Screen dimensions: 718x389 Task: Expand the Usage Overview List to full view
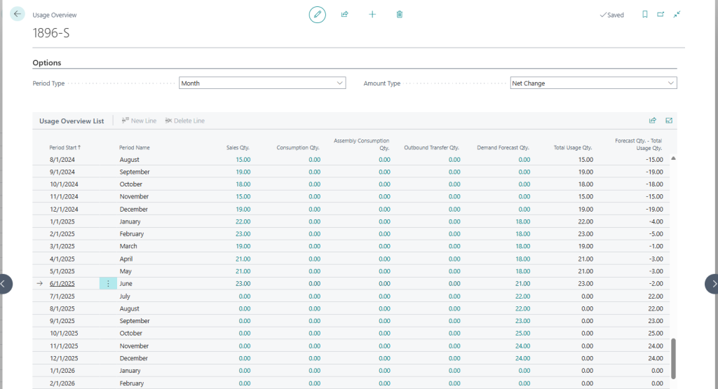[669, 121]
